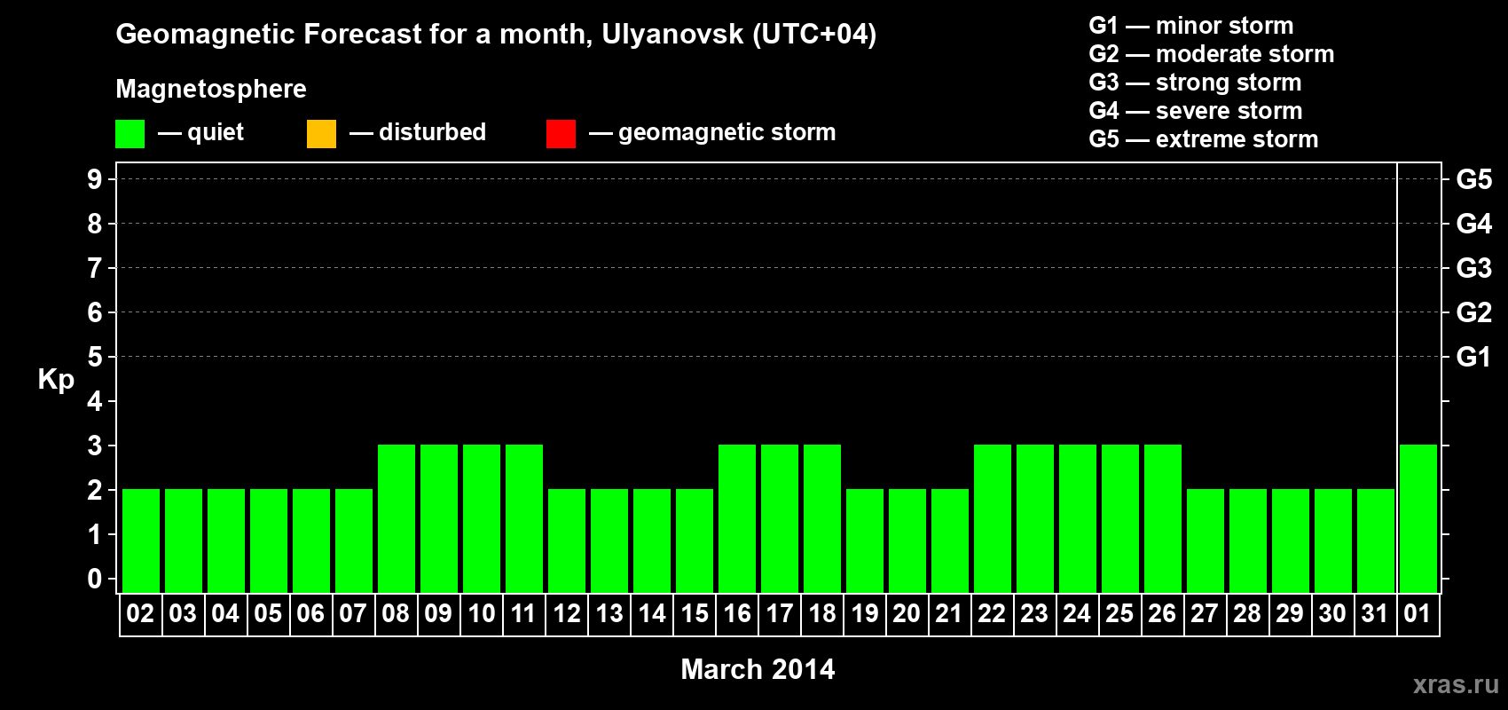
Task: Click the 'G5 — extreme storm' legend line
Action: 1203,139
